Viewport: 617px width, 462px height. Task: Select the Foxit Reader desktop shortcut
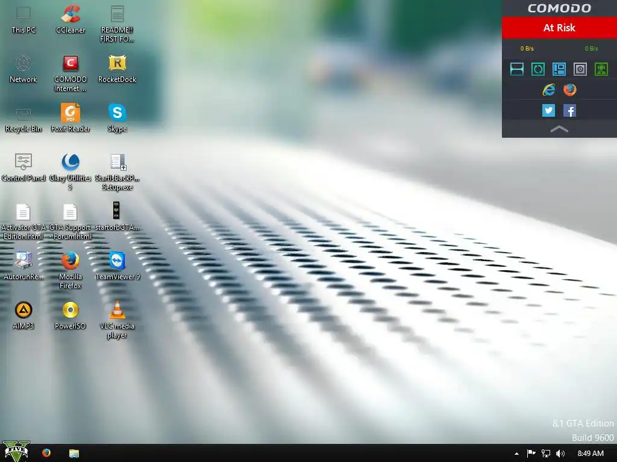point(70,119)
